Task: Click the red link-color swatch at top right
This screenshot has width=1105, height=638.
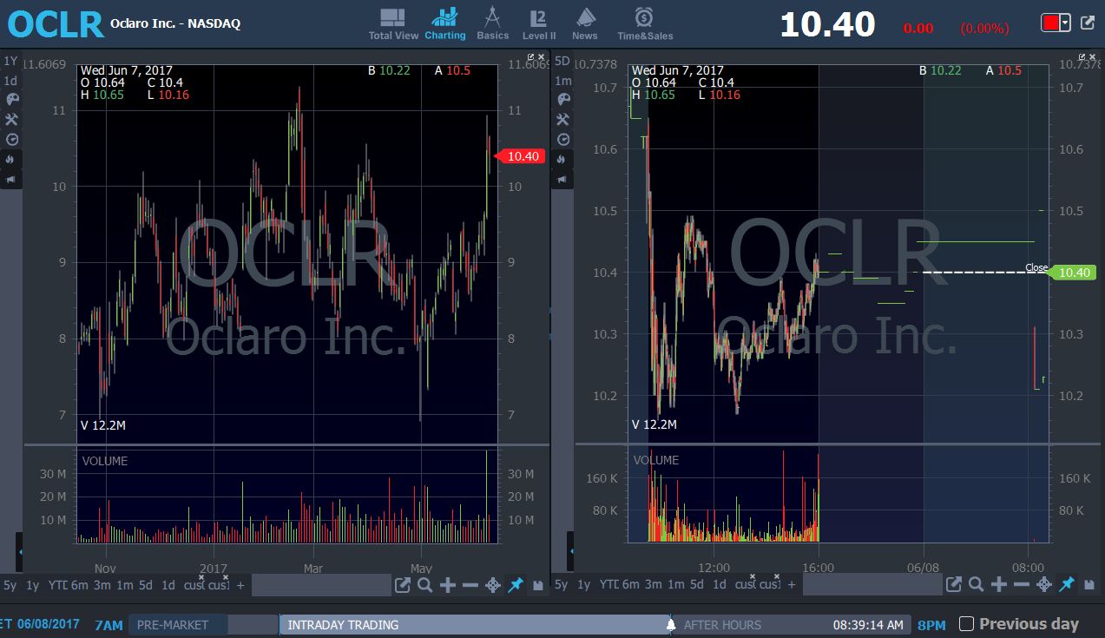Action: tap(1050, 23)
